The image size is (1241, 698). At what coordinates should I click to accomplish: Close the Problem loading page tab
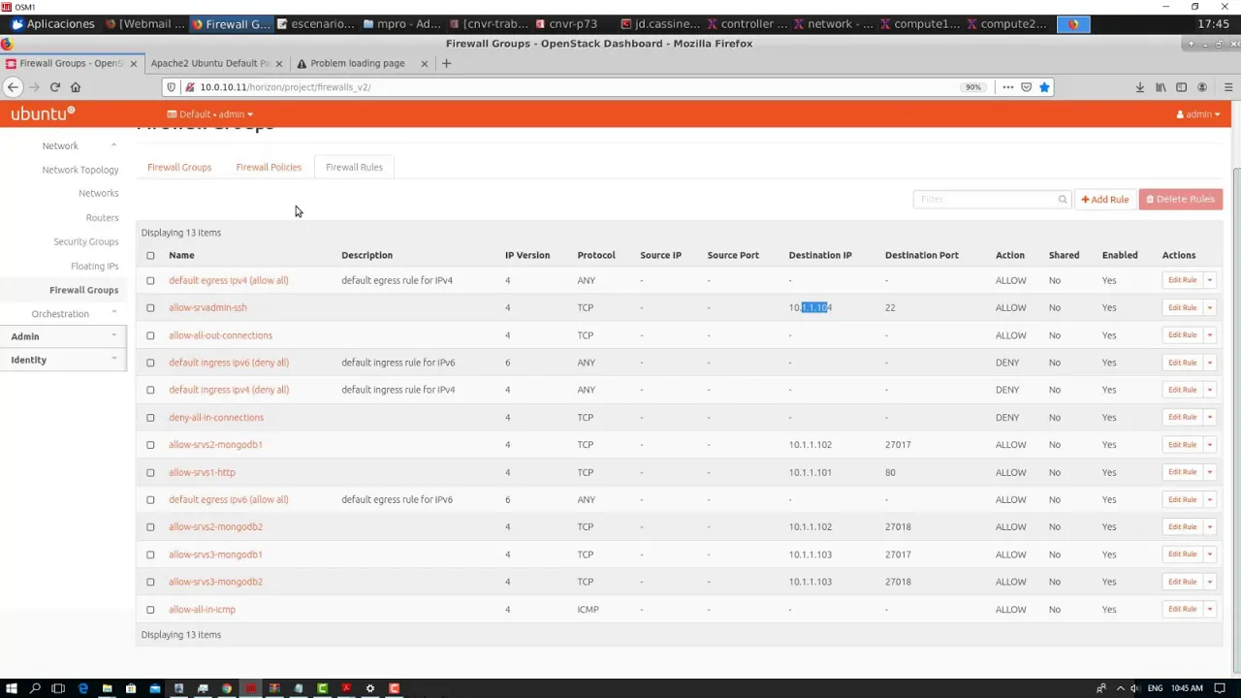coord(424,63)
